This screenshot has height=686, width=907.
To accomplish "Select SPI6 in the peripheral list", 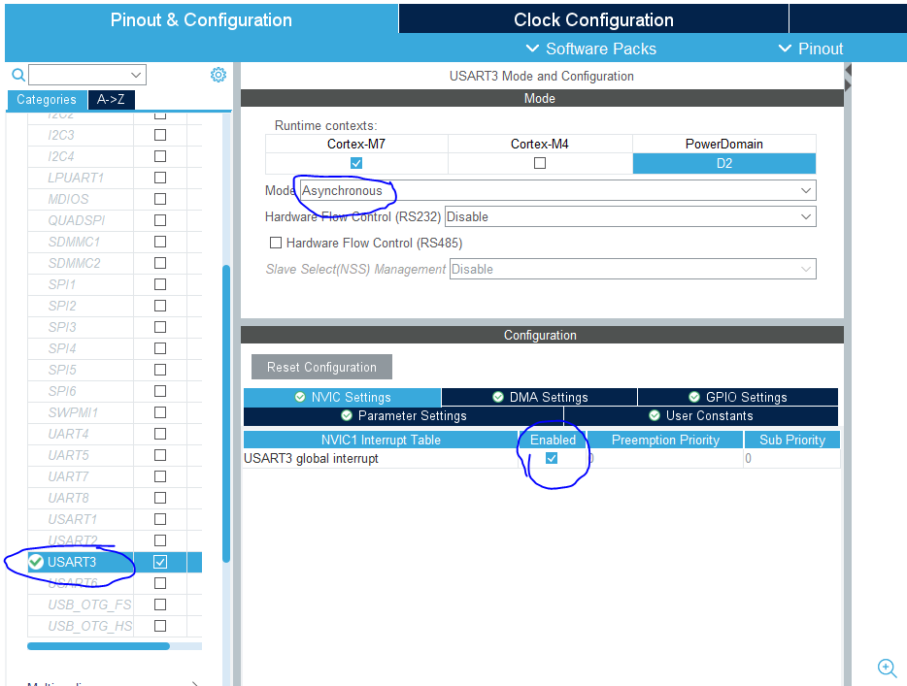I will pos(62,391).
